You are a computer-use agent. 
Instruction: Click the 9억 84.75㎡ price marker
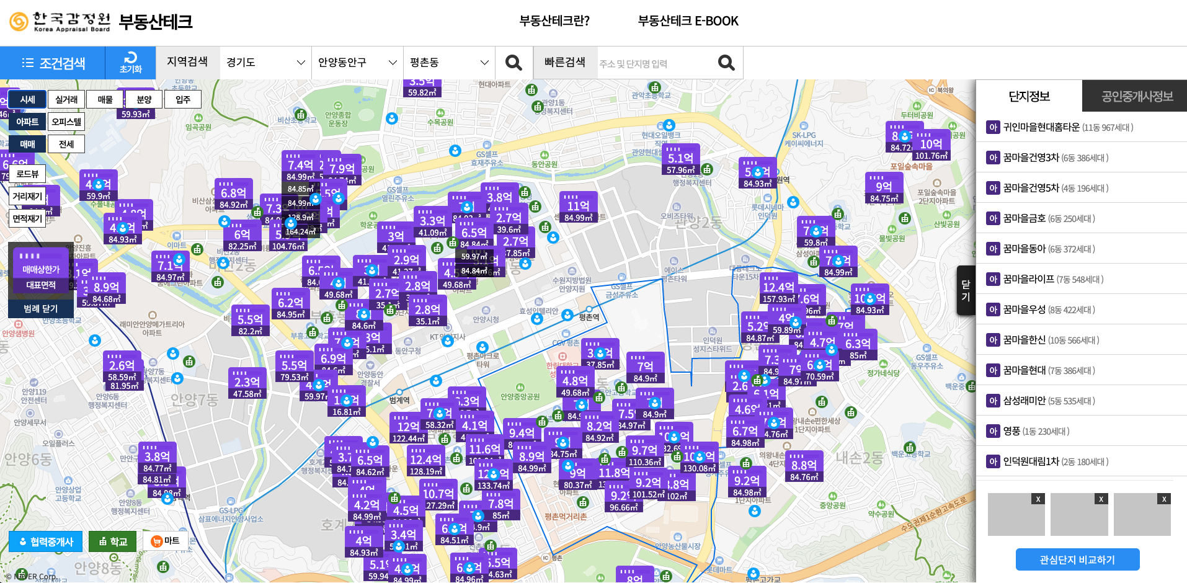pos(884,189)
